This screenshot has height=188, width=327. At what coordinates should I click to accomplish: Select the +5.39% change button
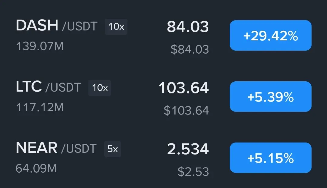pos(270,96)
